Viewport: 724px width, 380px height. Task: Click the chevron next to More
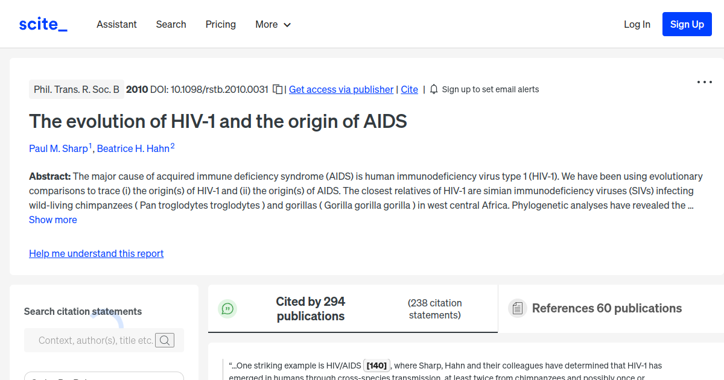(x=288, y=25)
